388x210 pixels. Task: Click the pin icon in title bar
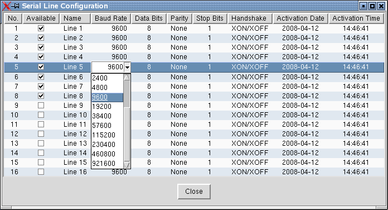[16, 6]
